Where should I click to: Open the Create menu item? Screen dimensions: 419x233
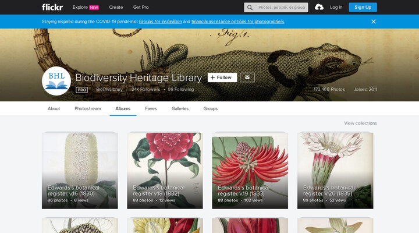(116, 7)
